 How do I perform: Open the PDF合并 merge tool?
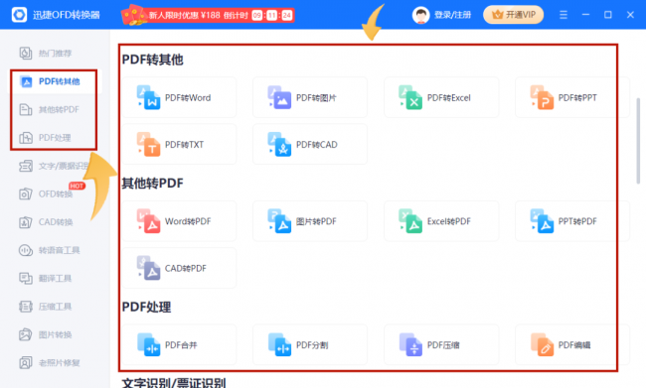click(179, 344)
